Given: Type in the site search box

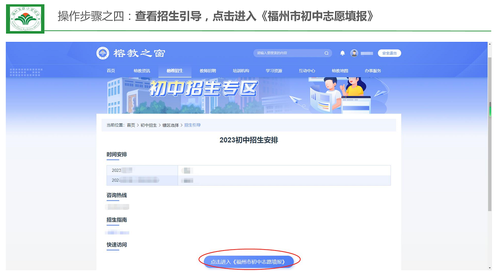Looking at the screenshot, I should click(288, 53).
